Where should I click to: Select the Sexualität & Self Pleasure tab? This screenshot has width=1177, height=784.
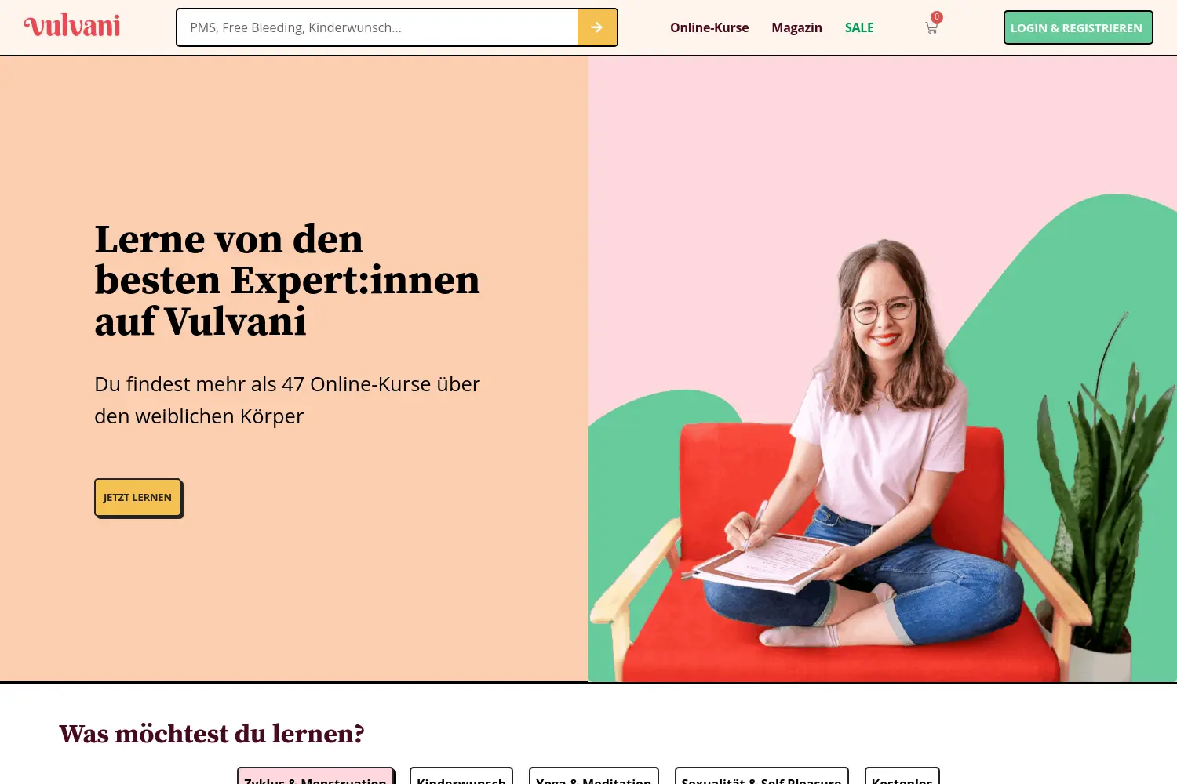762,776
